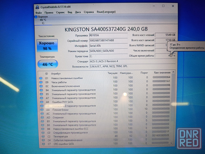Image resolution: width=205 pixels, height=154 pixels.
Task: Click status icon for attribute B5 row
Action: (43, 121)
